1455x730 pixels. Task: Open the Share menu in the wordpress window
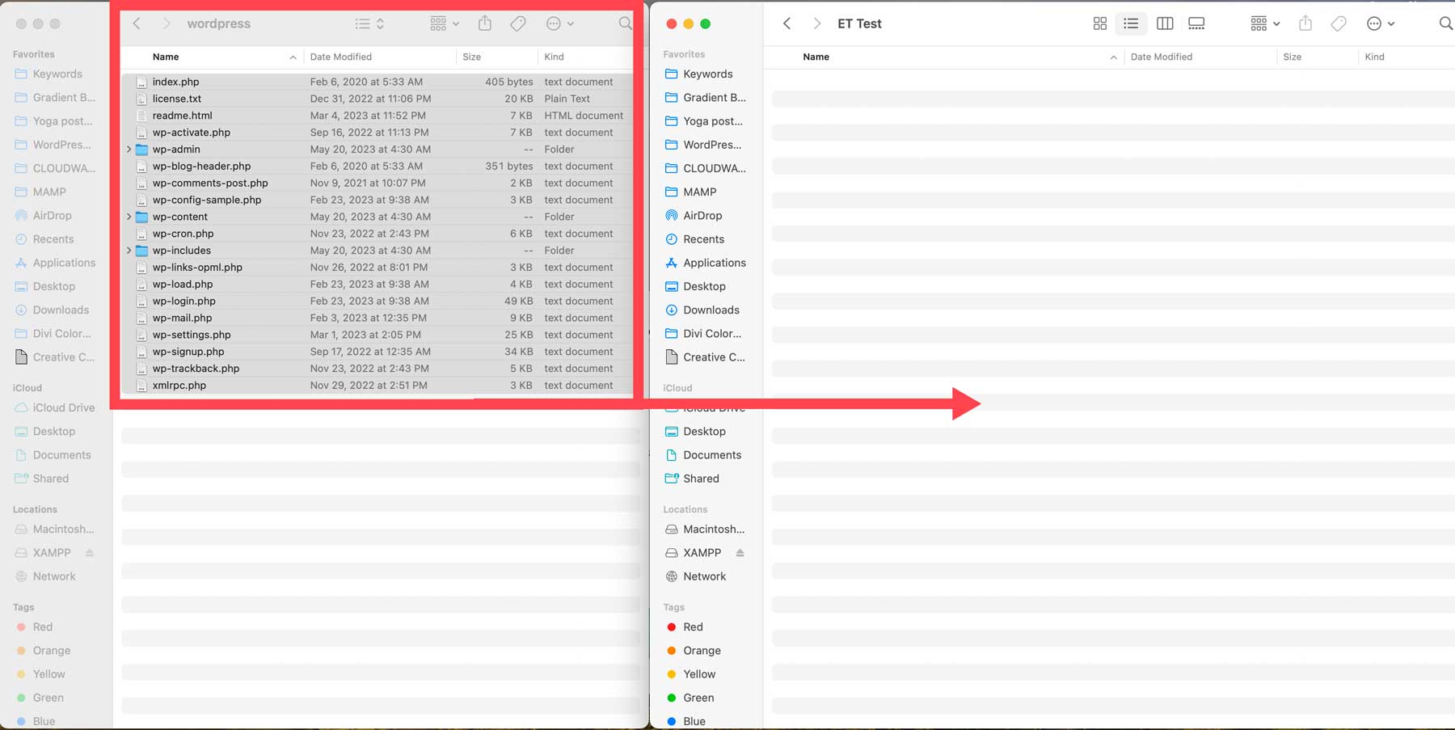pyautogui.click(x=484, y=23)
